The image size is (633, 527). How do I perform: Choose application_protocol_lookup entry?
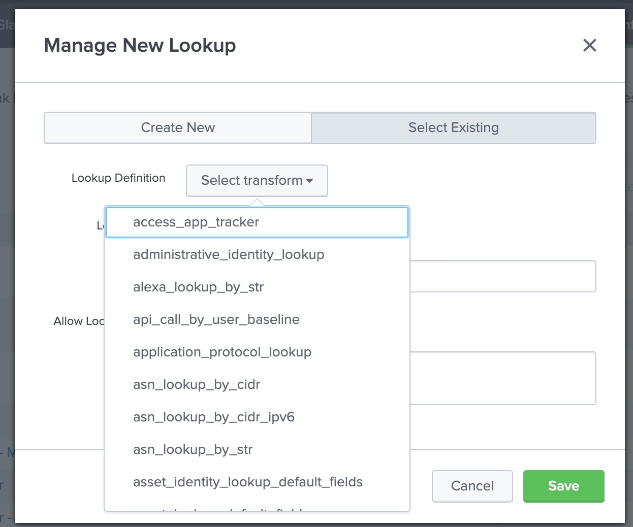click(x=257, y=352)
